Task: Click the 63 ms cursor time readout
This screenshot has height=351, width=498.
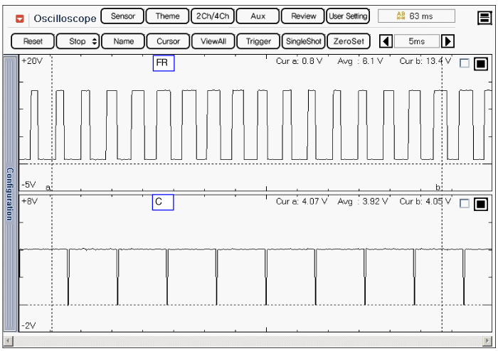Action: click(416, 16)
